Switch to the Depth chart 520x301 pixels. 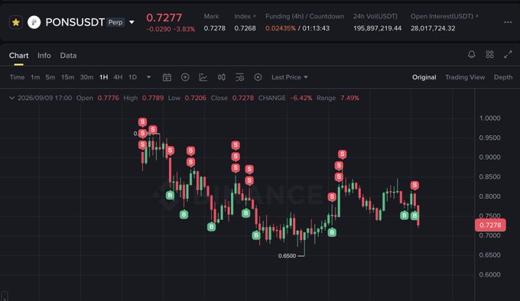point(503,77)
